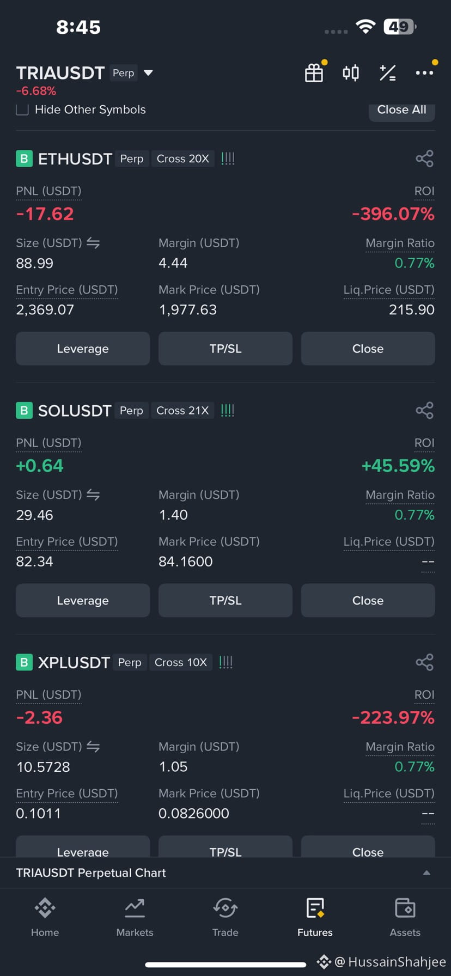Tap the Close All positions button
The height and width of the screenshot is (976, 451).
coord(401,110)
